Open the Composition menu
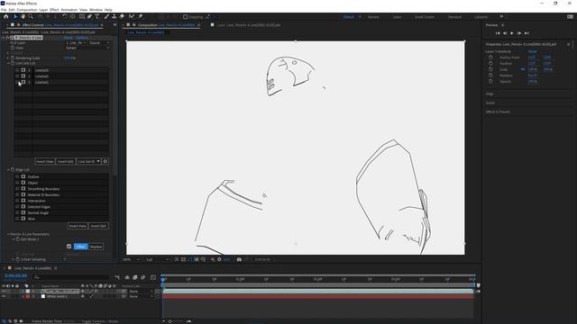 [27, 10]
